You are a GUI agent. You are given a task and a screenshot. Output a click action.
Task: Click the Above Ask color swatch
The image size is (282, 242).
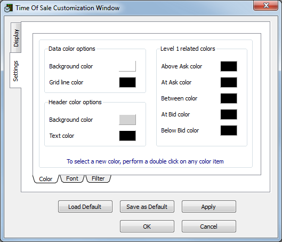click(x=229, y=66)
